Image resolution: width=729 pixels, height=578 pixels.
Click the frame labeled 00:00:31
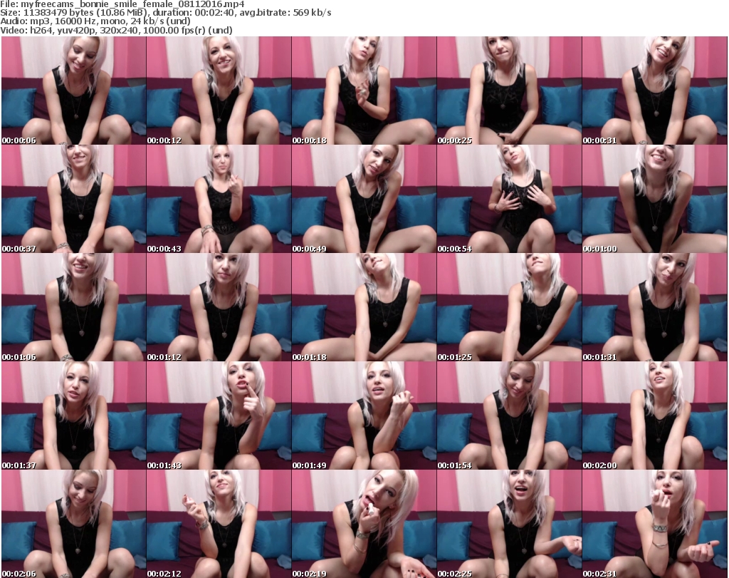(x=654, y=91)
